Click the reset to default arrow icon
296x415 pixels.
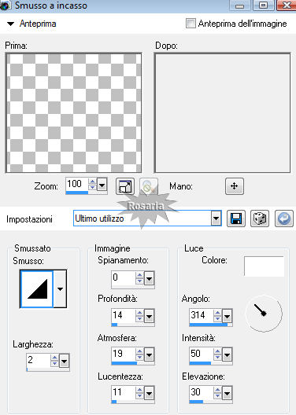pyautogui.click(x=284, y=219)
